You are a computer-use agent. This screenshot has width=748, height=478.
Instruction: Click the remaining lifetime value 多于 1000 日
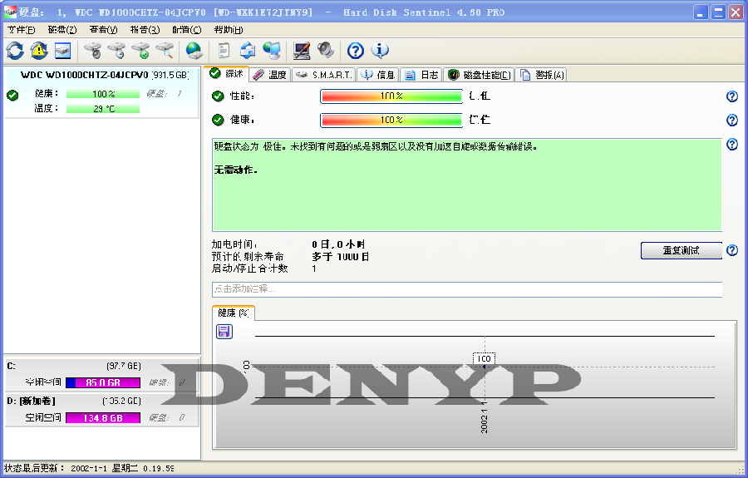pos(340,257)
